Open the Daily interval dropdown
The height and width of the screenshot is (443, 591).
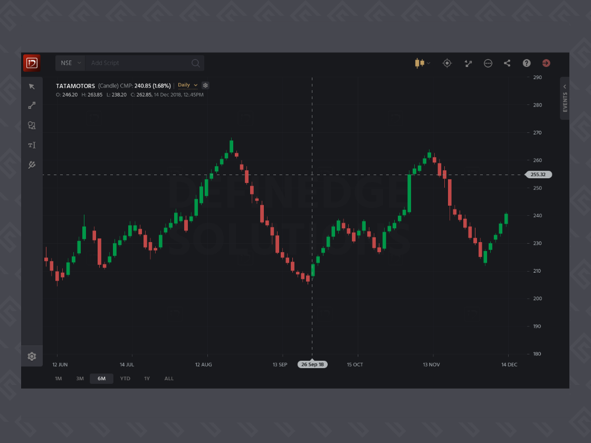[187, 85]
